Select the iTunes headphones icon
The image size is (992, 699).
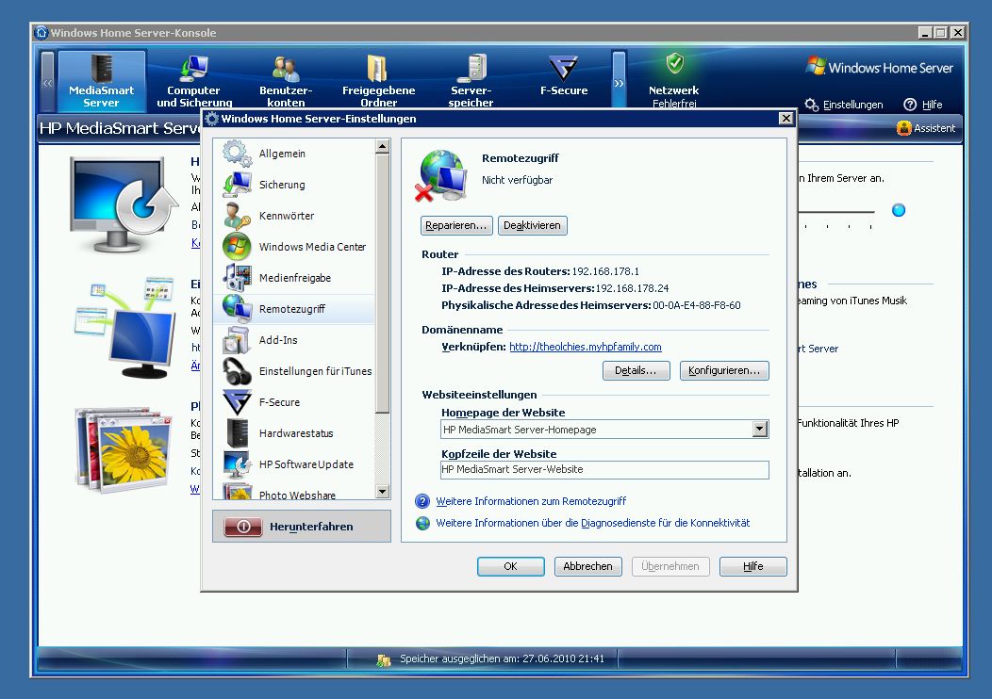[237, 371]
